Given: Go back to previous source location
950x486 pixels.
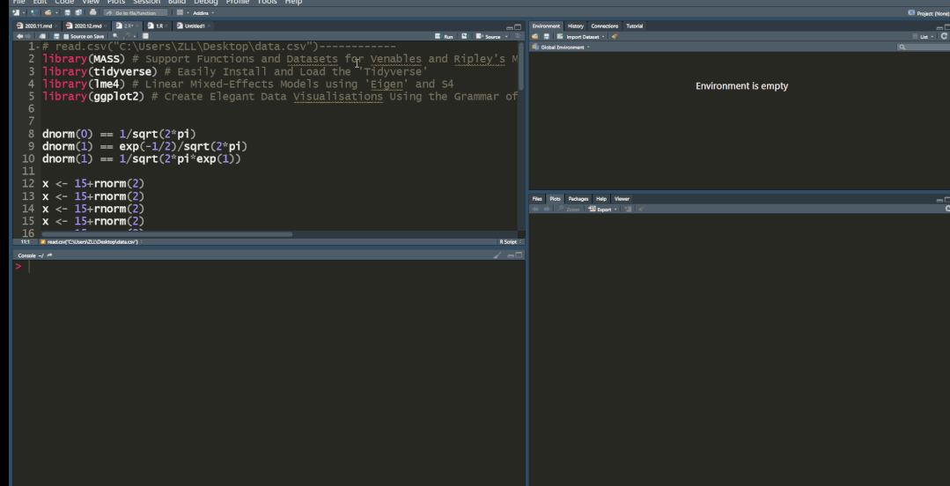Looking at the screenshot, I should point(19,36).
